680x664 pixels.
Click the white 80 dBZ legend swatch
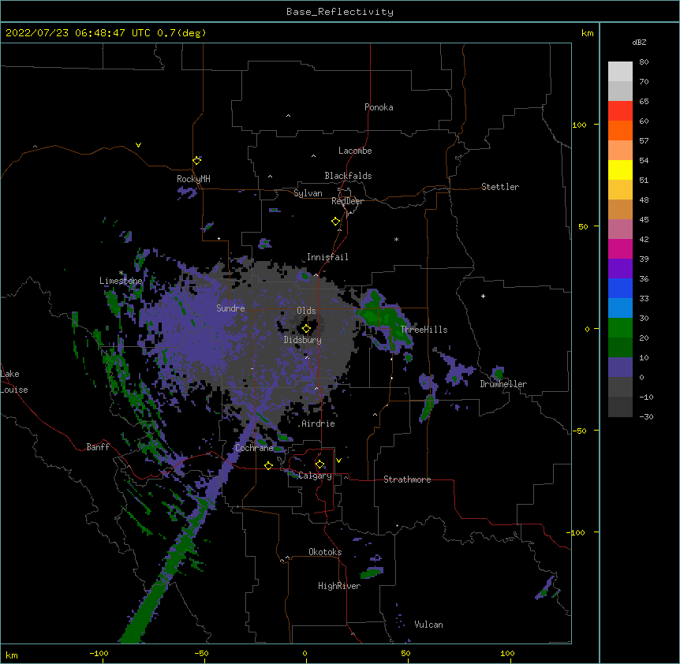[620, 72]
